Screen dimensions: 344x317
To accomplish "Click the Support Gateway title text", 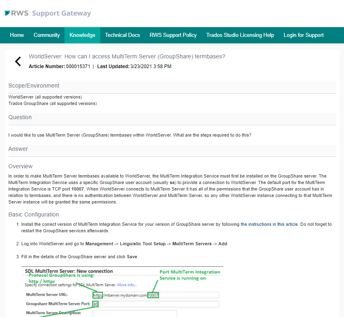I will pyautogui.click(x=61, y=13).
